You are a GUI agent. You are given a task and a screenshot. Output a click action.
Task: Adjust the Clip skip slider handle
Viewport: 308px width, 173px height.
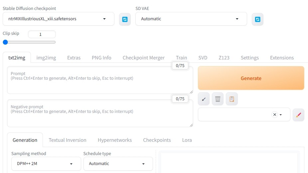click(5, 42)
